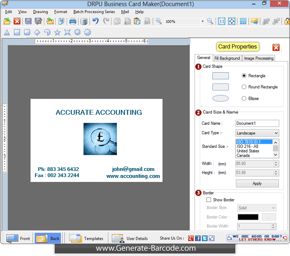Viewport: 290px width, 256px height.
Task: Click the Card Name input field
Action: [x=257, y=123]
